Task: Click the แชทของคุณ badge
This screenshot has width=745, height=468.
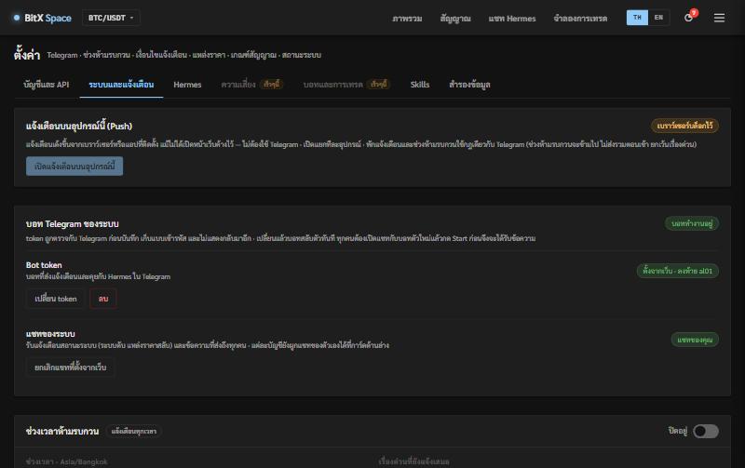Action: (x=695, y=340)
